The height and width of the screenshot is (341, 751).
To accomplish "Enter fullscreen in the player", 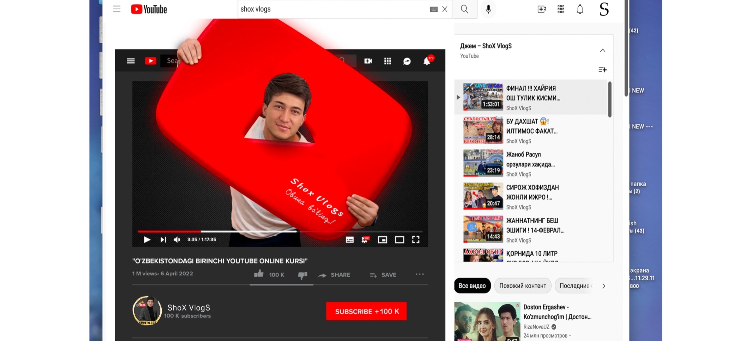I will pyautogui.click(x=416, y=240).
